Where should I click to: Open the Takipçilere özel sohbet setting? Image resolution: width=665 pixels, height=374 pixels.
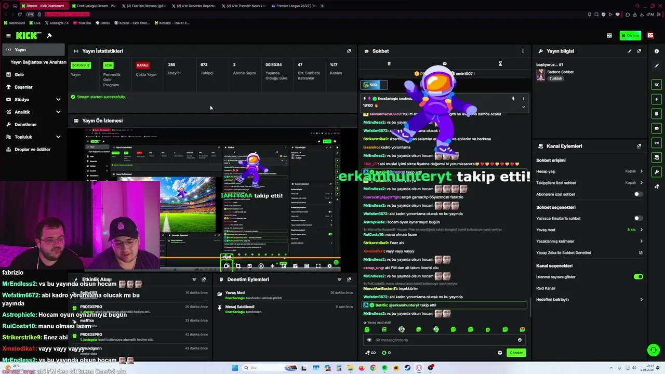click(589, 183)
